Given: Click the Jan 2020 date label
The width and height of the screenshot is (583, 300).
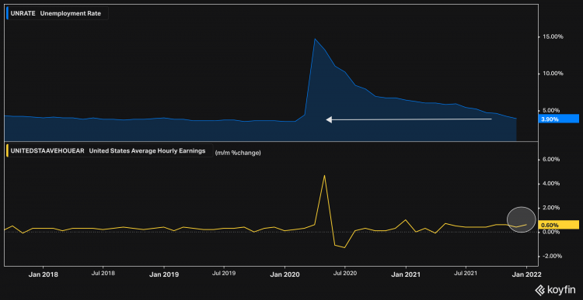Looking at the screenshot, I should pos(285,274).
